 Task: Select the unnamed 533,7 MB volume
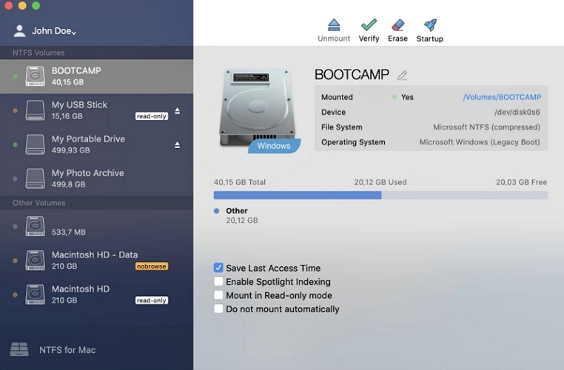(96, 226)
